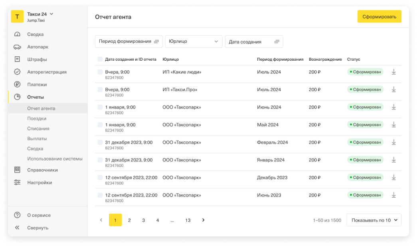Open the Поездки report submenu item
This screenshot has height=246, width=417.
(37, 119)
